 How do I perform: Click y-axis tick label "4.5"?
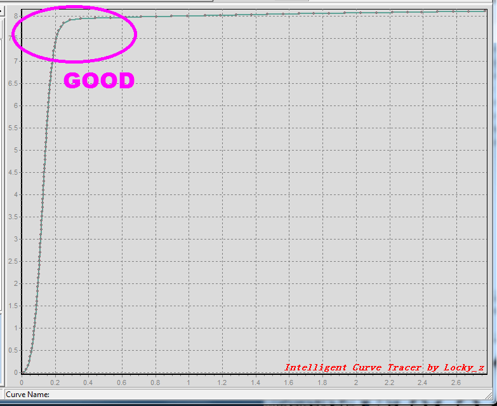tap(13, 173)
